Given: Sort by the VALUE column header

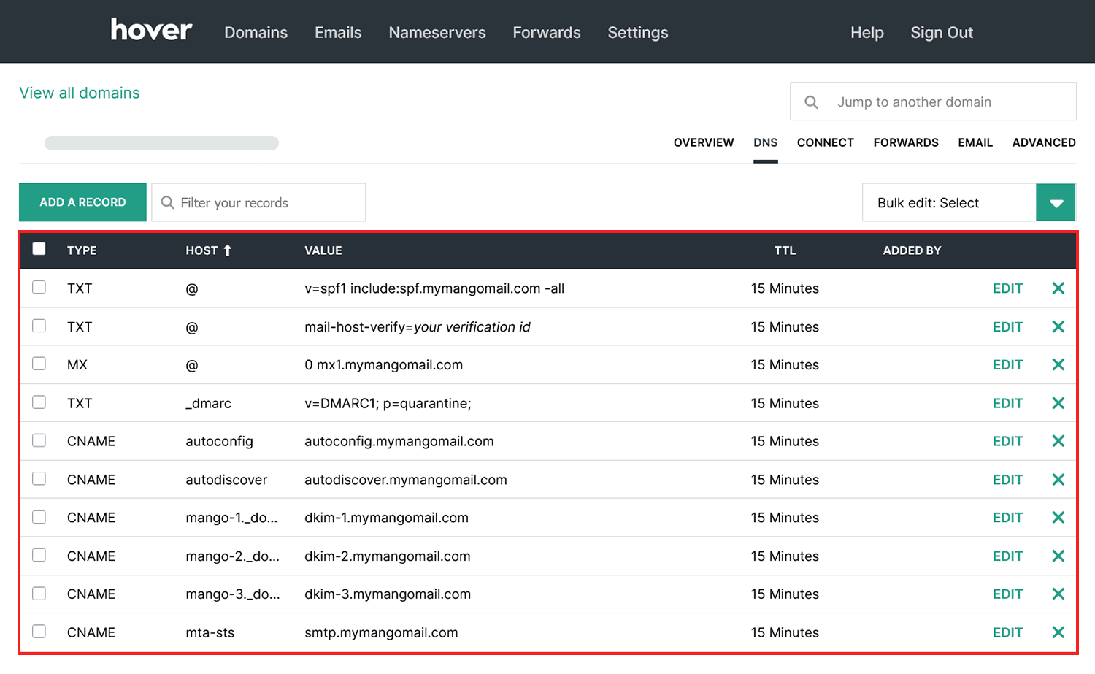Looking at the screenshot, I should coord(323,250).
